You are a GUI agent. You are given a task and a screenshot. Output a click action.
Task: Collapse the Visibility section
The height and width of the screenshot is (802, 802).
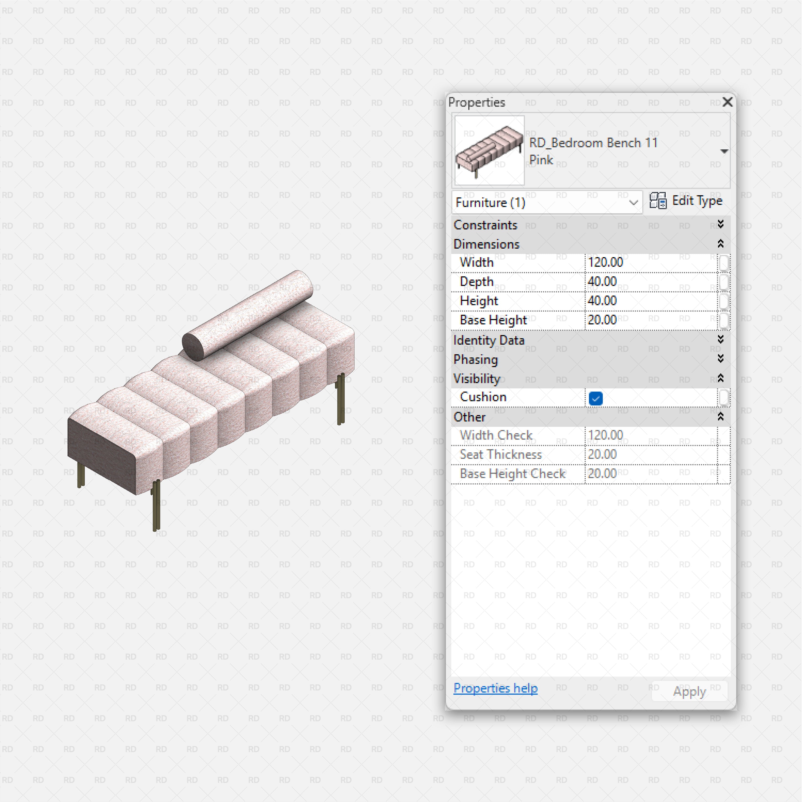721,379
